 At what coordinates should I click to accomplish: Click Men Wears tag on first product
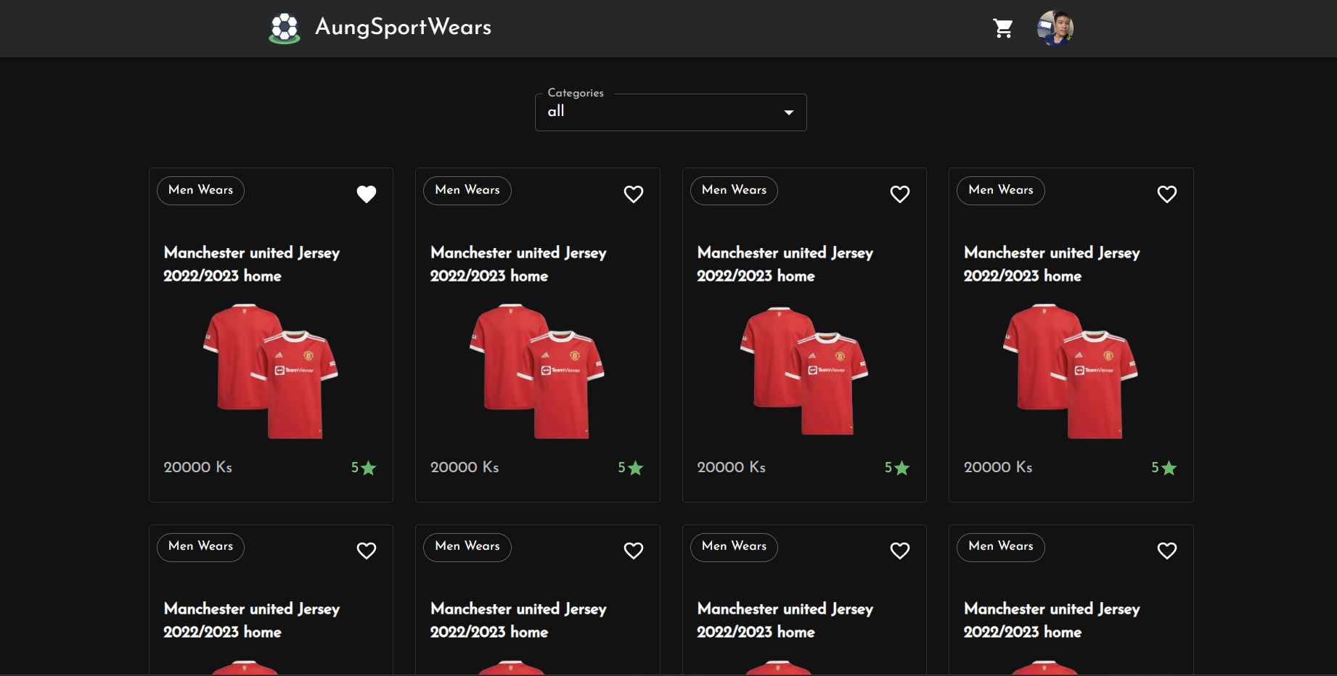tap(200, 190)
